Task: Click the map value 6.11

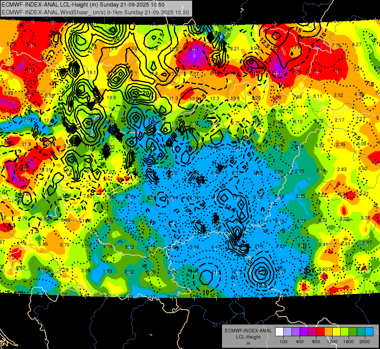Action: [x=318, y=96]
